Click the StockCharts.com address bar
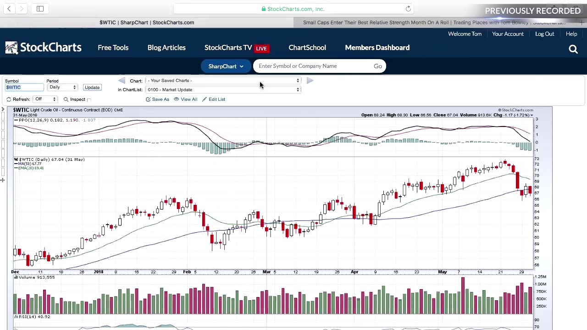The image size is (587, 330). click(x=293, y=9)
